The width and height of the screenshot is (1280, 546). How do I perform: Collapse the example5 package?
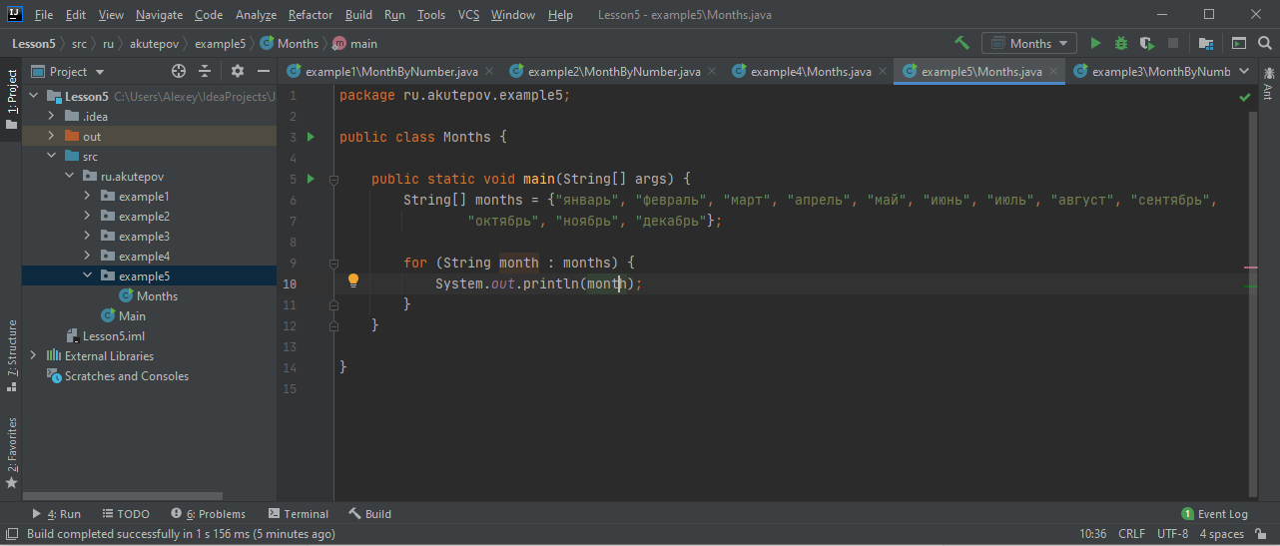pos(87,276)
